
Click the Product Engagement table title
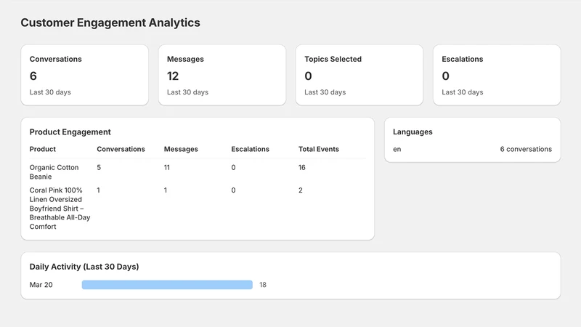(x=70, y=132)
